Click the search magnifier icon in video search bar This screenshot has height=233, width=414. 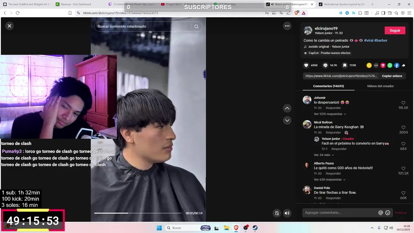[x=196, y=27]
